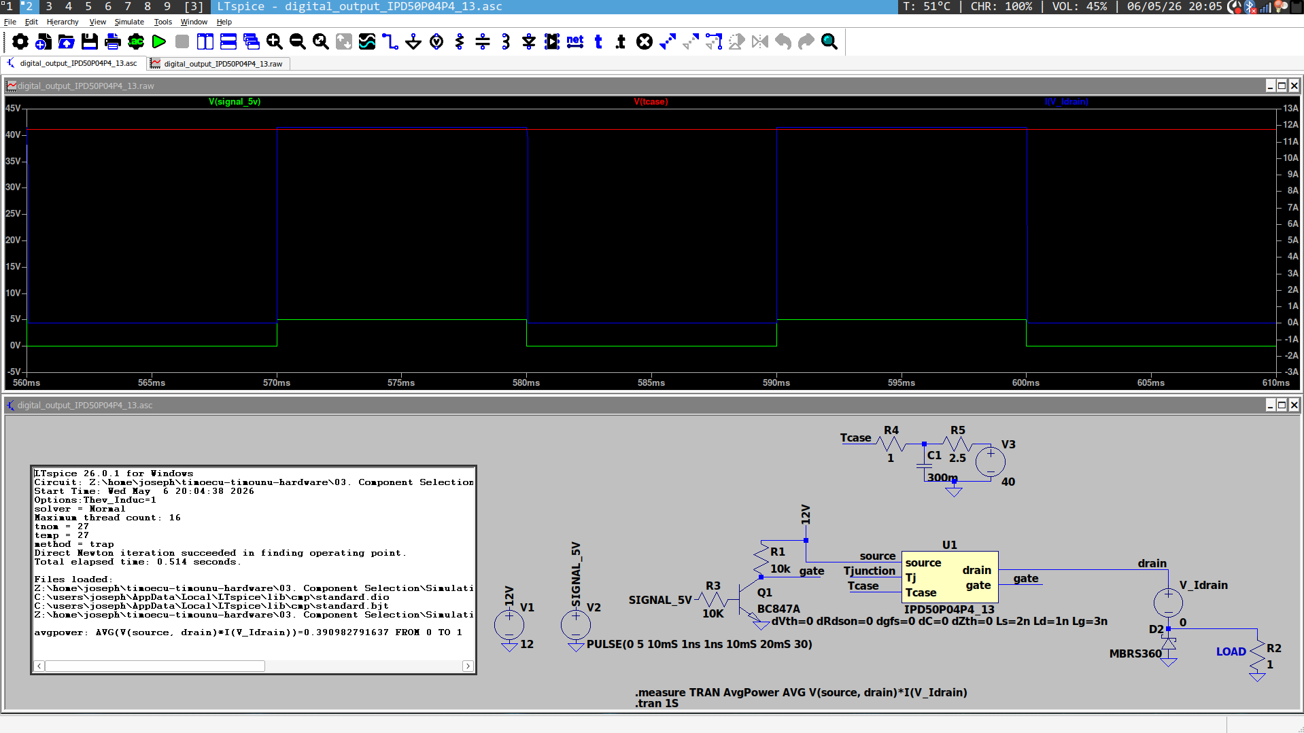Select the Draw Wire tool

click(x=390, y=42)
